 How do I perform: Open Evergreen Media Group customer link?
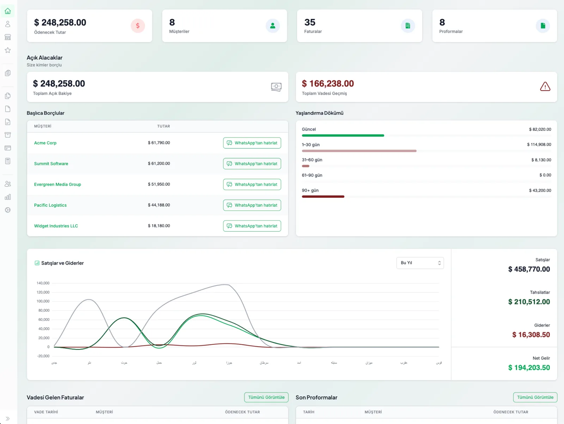57,184
